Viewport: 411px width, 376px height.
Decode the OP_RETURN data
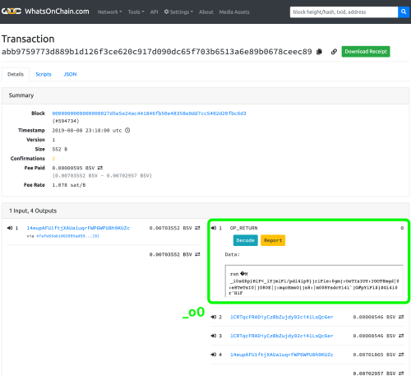246,240
